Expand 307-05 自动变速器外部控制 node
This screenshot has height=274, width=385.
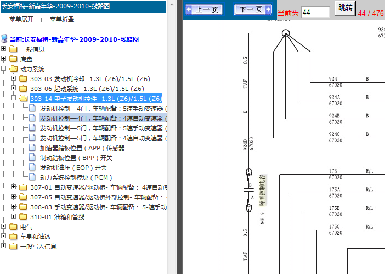click(x=13, y=197)
